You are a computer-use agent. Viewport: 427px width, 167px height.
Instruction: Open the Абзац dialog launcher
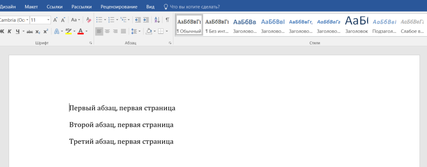coord(170,43)
